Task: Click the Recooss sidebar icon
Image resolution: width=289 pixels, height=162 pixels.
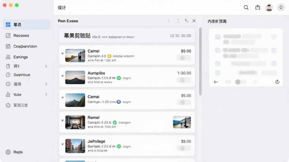Action: (x=8, y=35)
